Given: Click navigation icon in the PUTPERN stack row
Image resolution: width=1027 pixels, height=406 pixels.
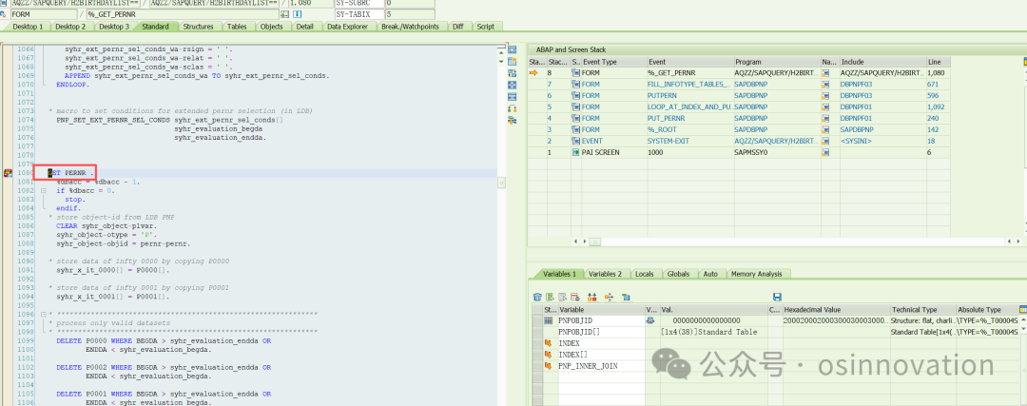Looking at the screenshot, I should click(826, 96).
